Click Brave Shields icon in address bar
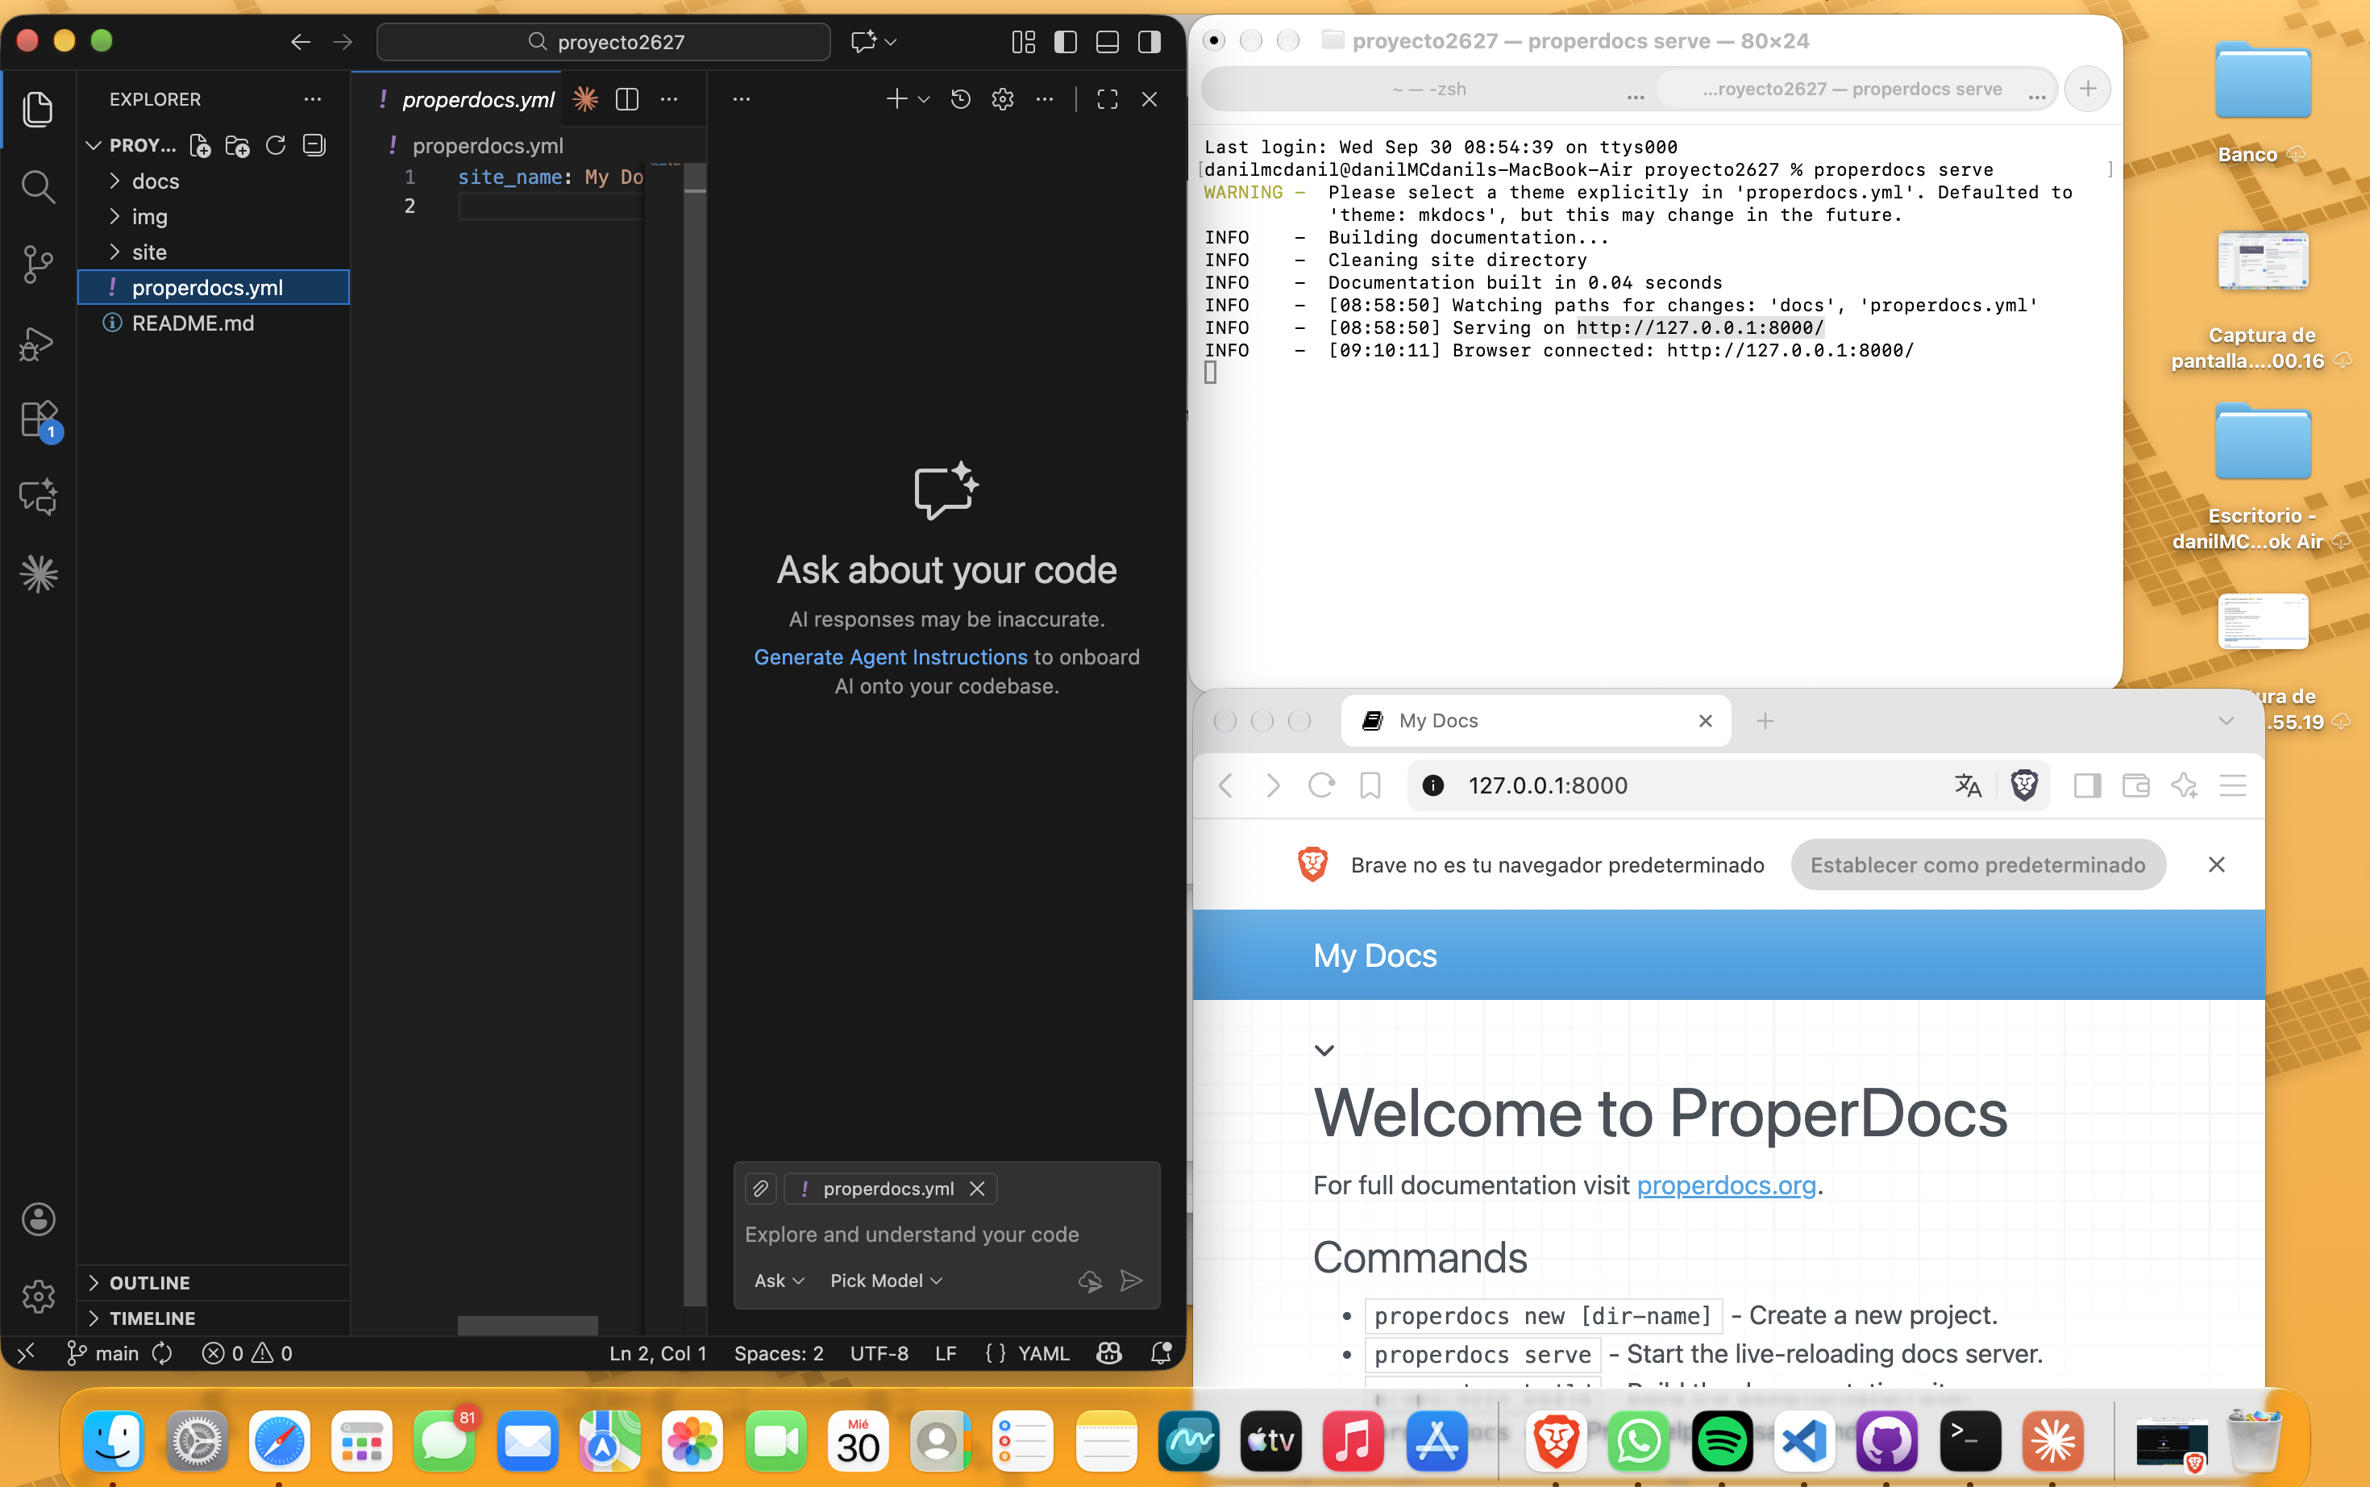 point(2024,785)
